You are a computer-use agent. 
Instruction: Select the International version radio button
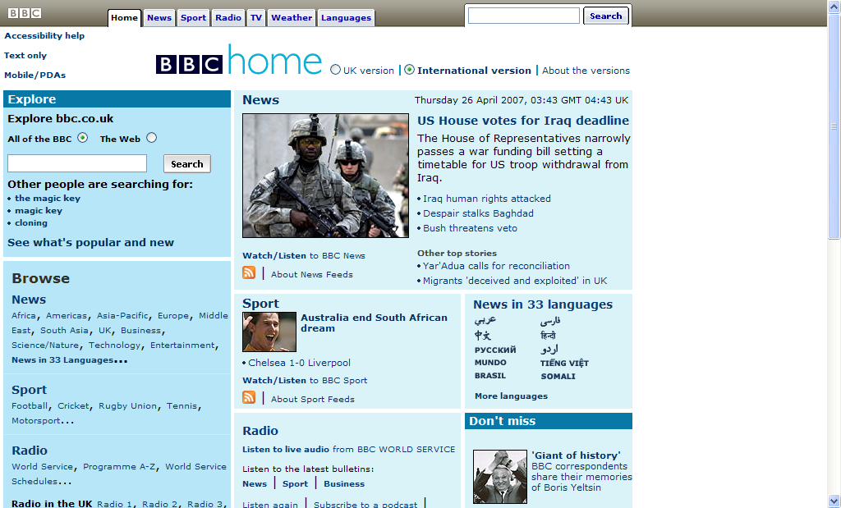pos(410,70)
